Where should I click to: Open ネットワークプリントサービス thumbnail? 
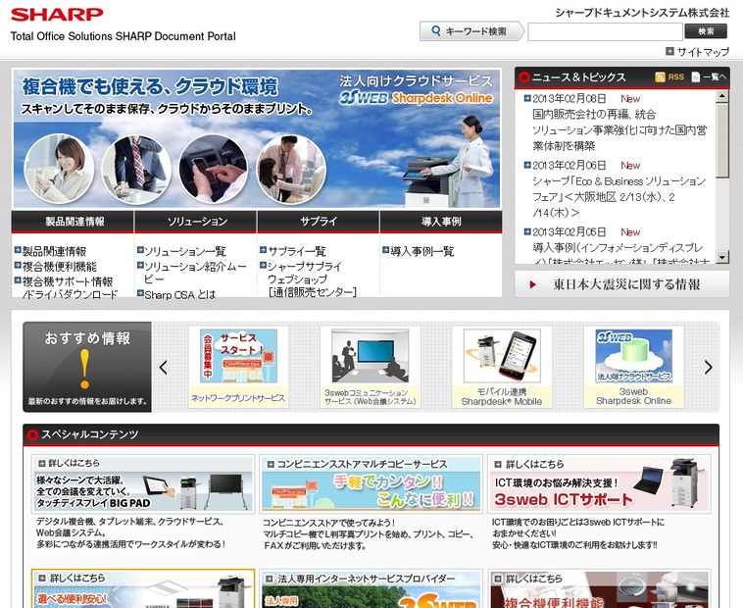coord(238,367)
